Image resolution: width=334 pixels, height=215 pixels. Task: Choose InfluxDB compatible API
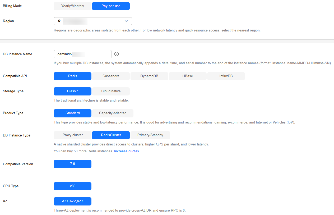226,76
